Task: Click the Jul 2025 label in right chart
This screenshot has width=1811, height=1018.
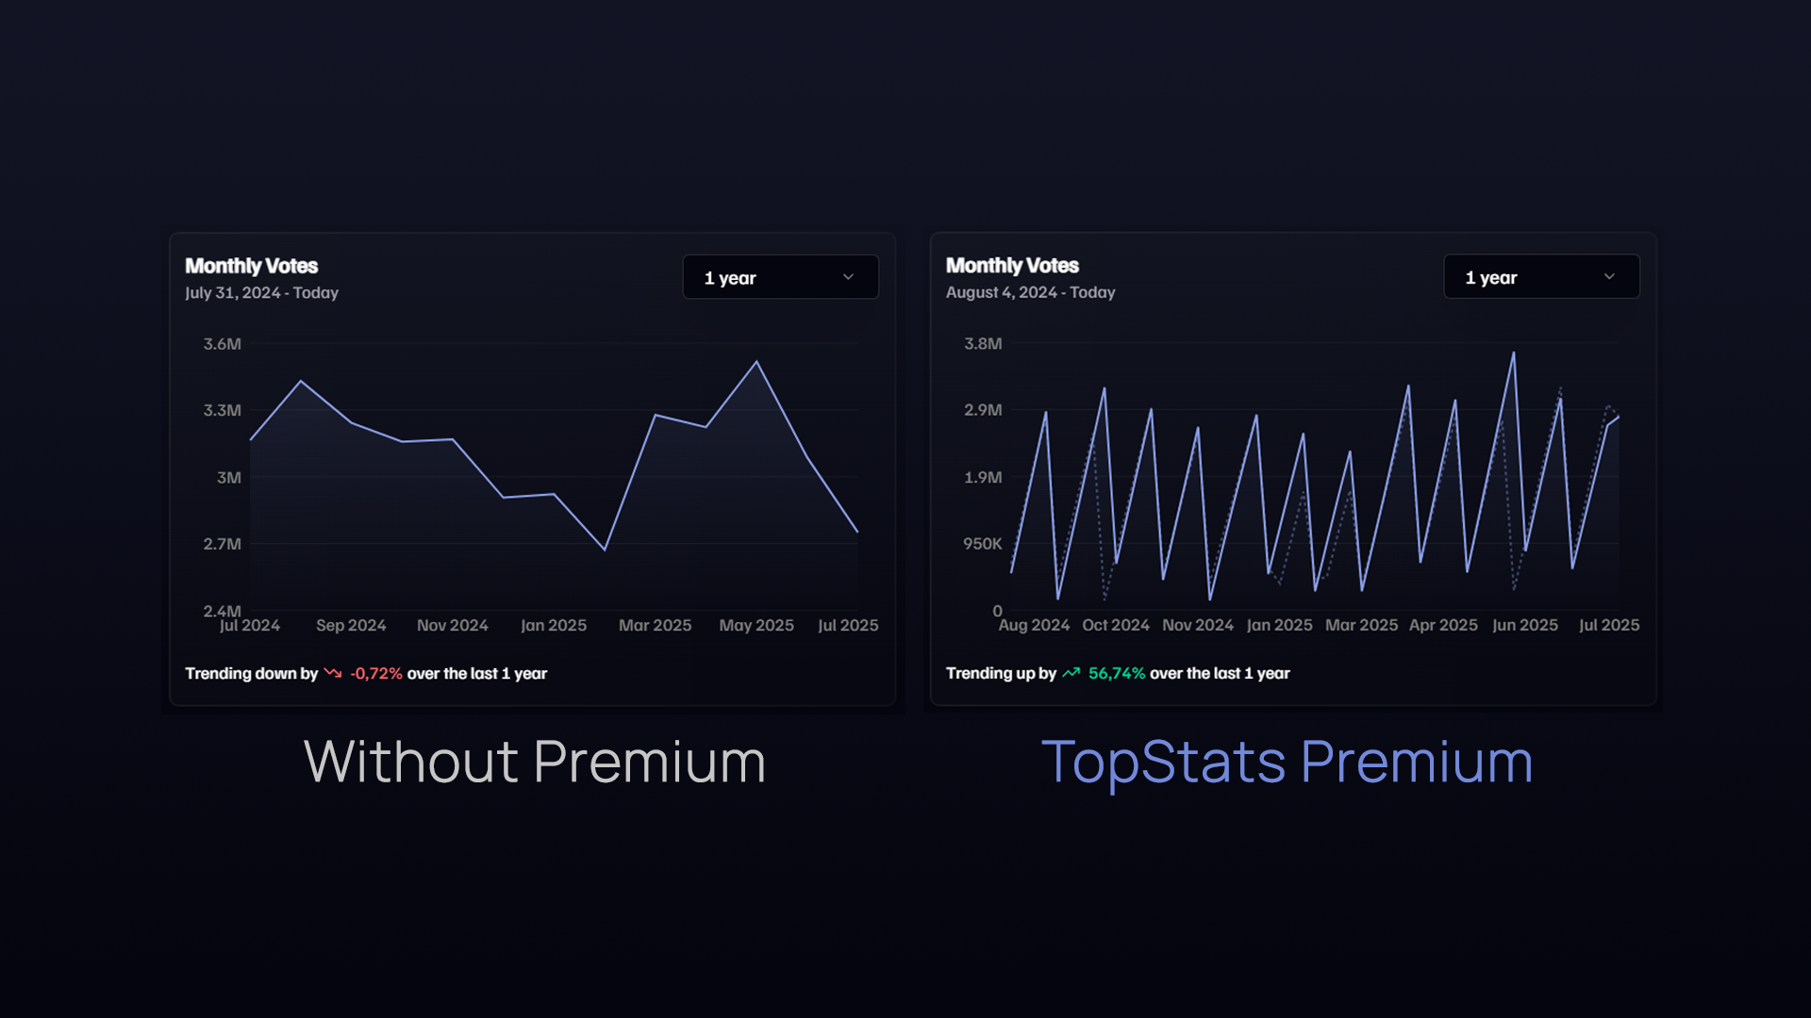Action: pos(1609,625)
